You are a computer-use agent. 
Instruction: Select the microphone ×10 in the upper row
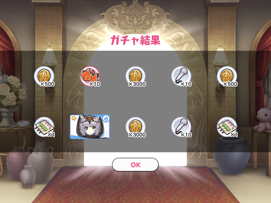click(x=181, y=76)
